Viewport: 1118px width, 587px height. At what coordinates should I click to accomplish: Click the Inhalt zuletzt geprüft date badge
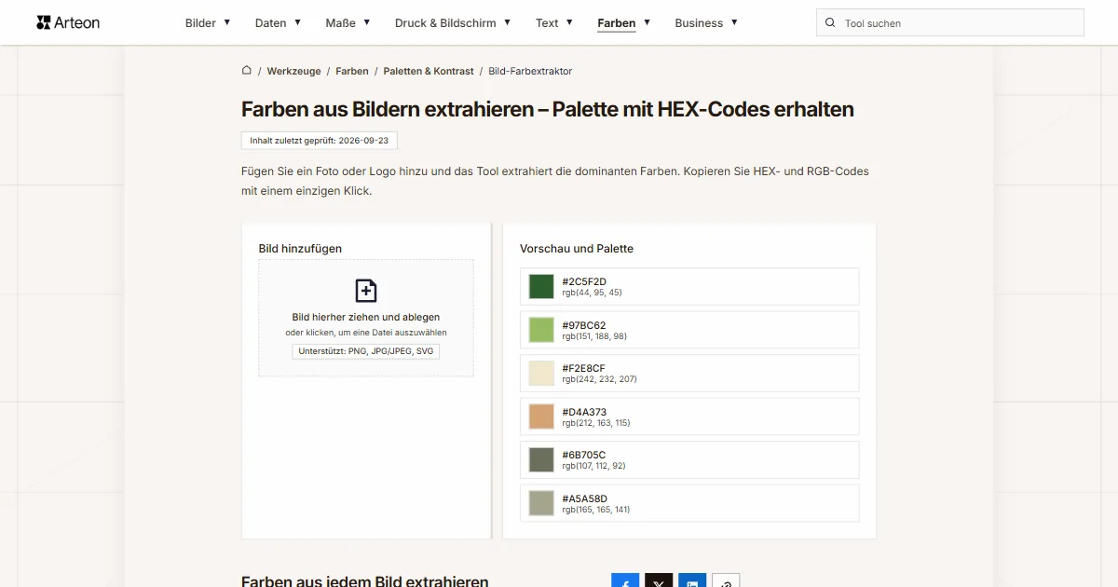320,141
